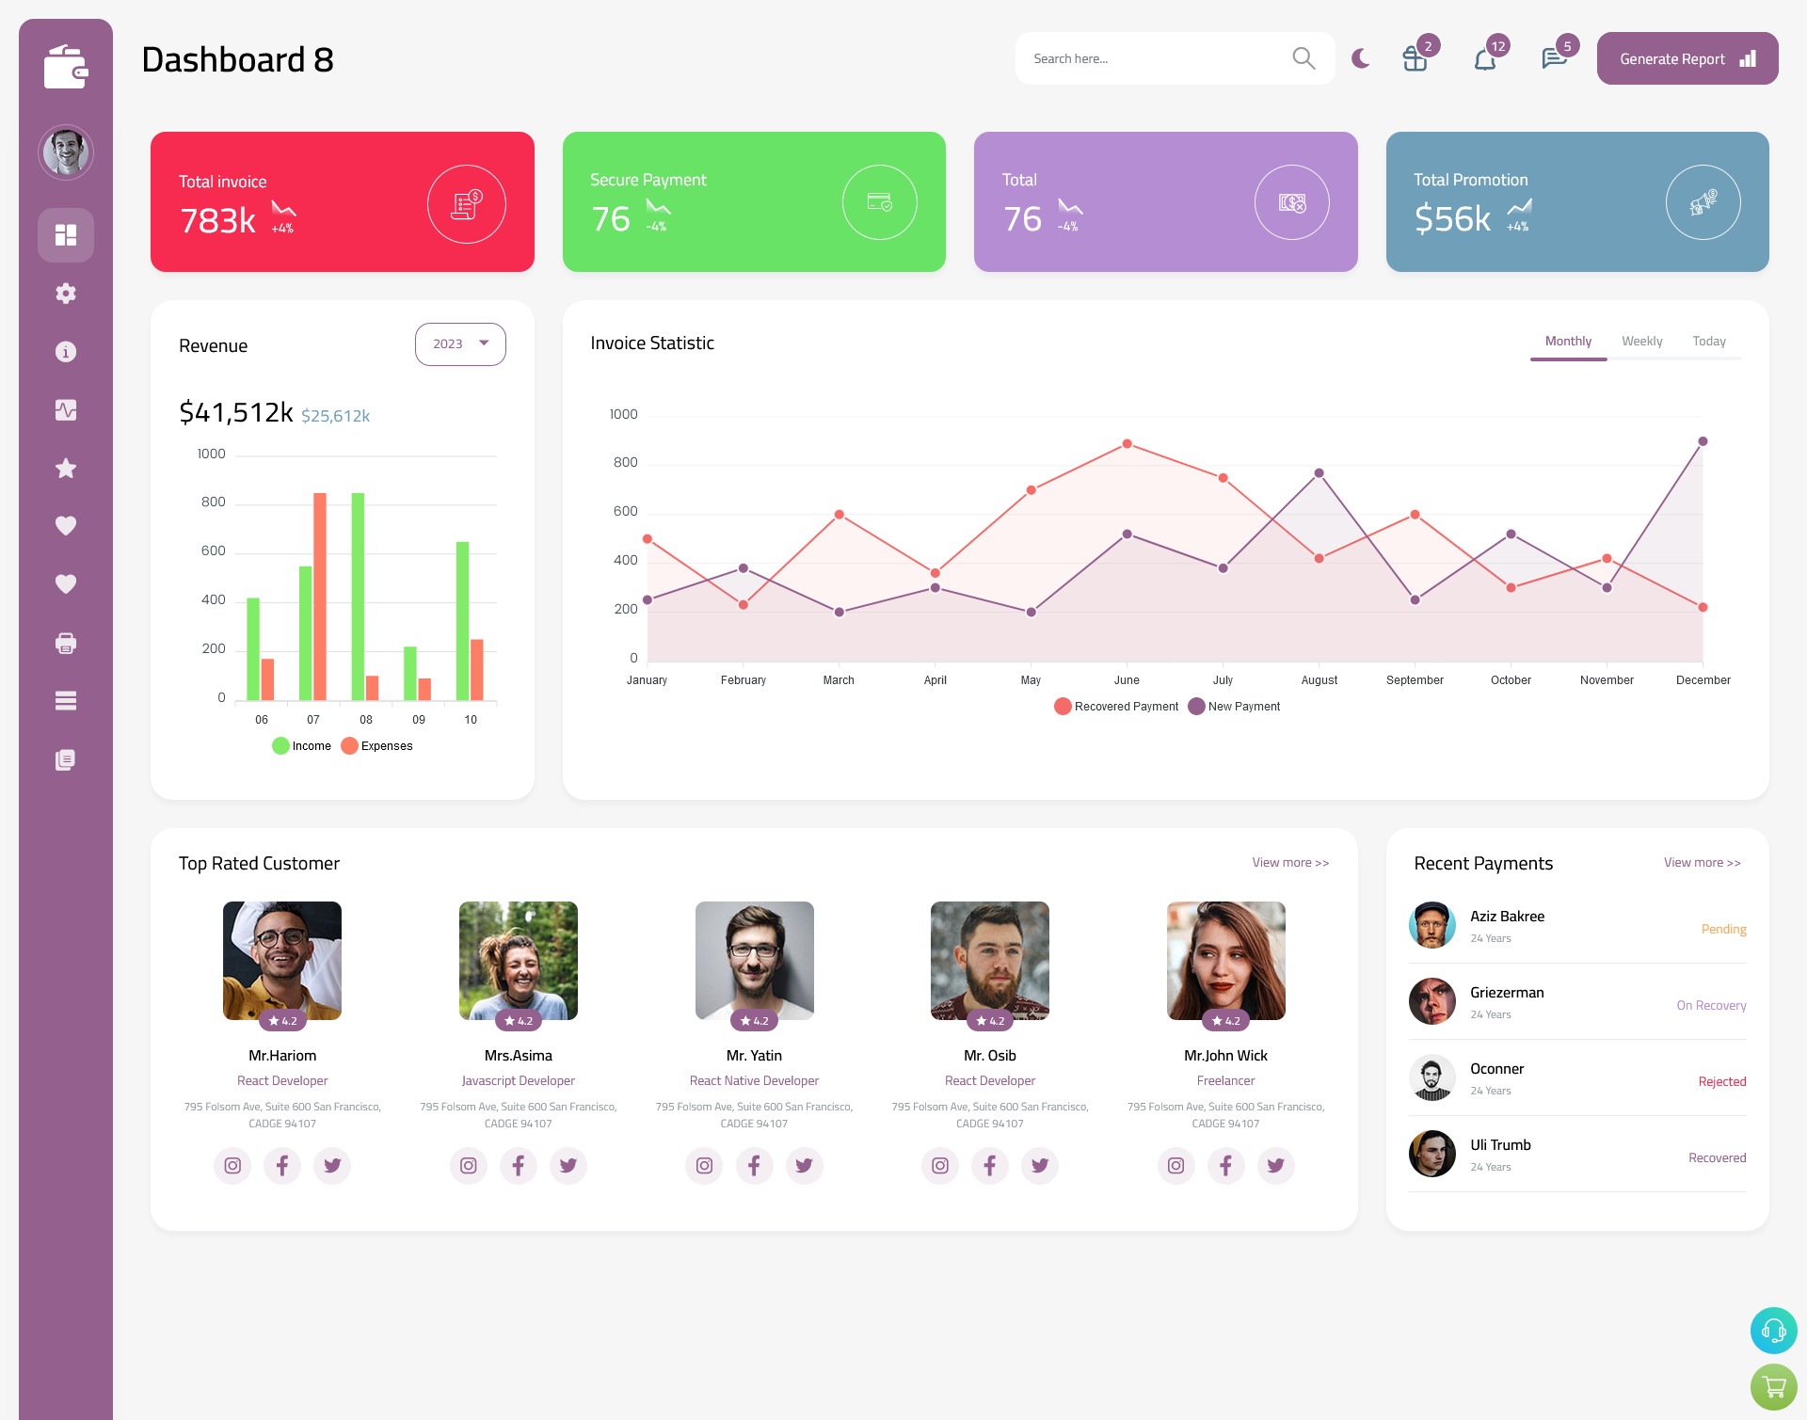Click the dashboard grid layout icon
Screen dimensions: 1807x1420
(x=65, y=234)
